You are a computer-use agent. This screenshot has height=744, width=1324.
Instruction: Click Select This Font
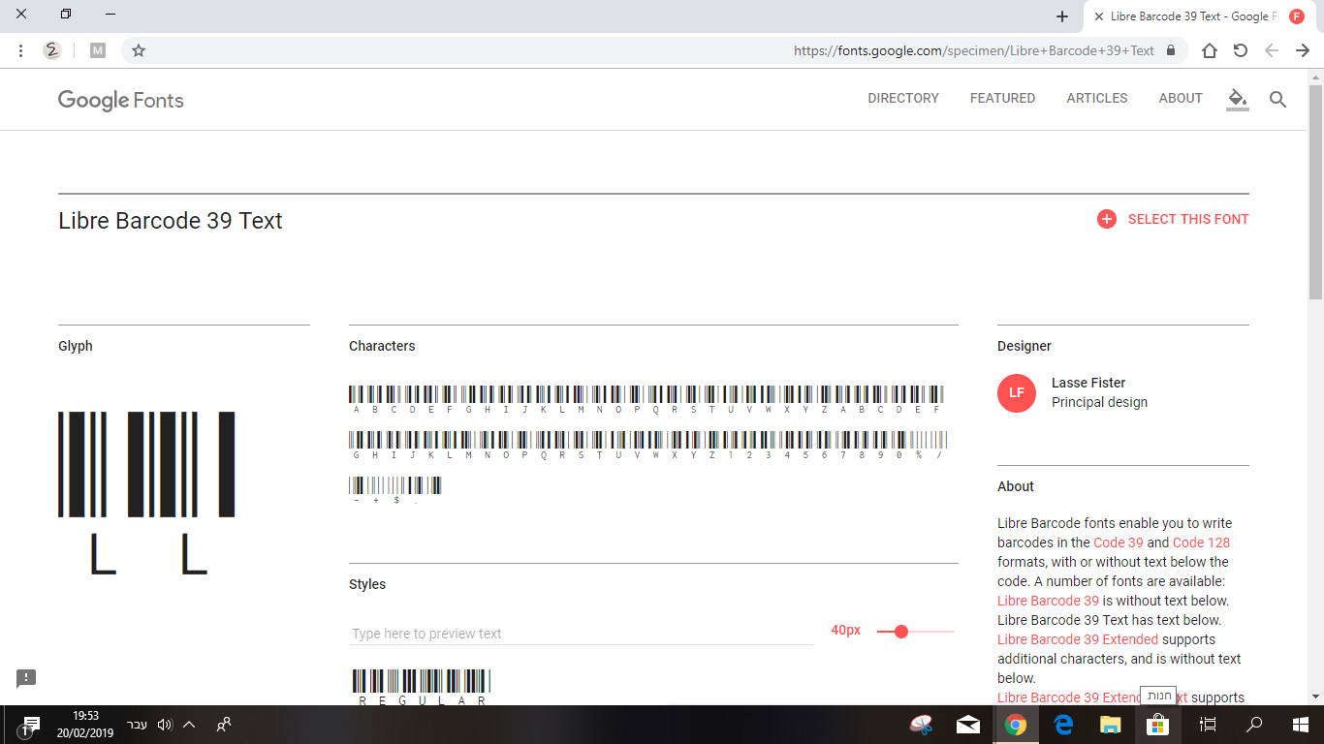point(1188,219)
